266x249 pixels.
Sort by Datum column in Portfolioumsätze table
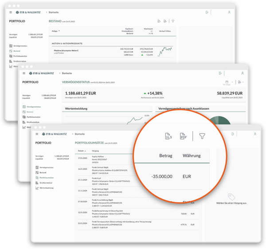click(x=81, y=151)
